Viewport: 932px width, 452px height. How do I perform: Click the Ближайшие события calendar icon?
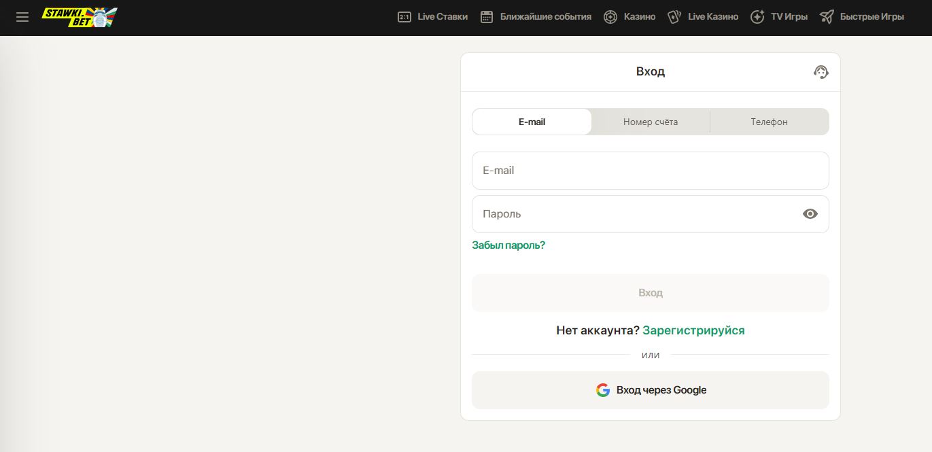487,17
